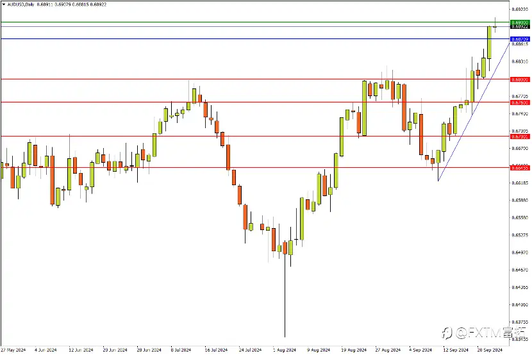This screenshot has height=355, width=532.
Task: Select the red 0.67001 price tag
Action: click(x=520, y=136)
